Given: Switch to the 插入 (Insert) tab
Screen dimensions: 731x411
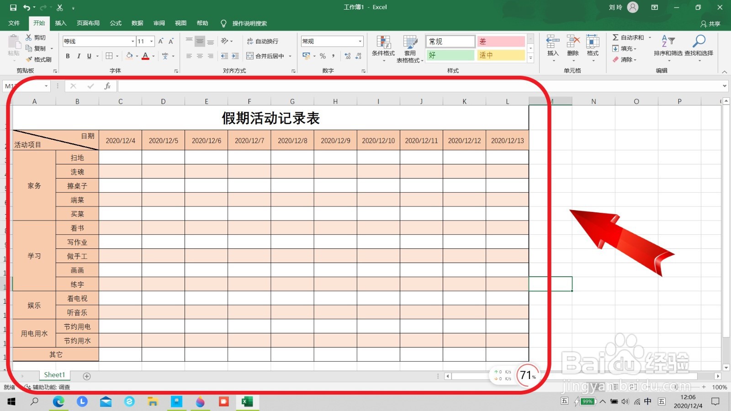Looking at the screenshot, I should click(x=61, y=23).
